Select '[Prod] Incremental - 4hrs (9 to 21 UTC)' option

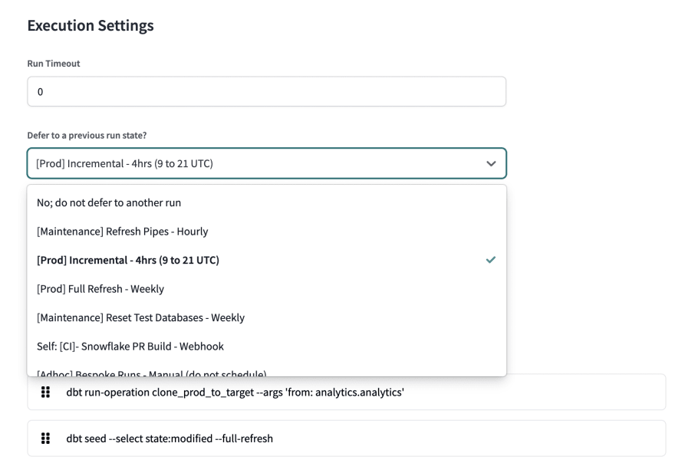click(266, 261)
